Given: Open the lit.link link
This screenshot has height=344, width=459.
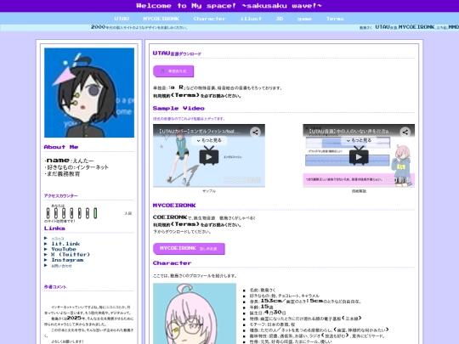Looking at the screenshot, I should [x=65, y=244].
